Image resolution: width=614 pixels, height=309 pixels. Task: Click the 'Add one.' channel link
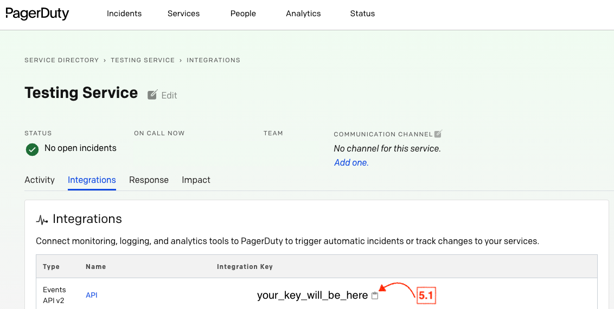point(351,162)
